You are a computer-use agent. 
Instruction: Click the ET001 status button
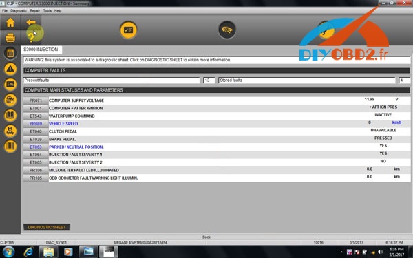36,108
